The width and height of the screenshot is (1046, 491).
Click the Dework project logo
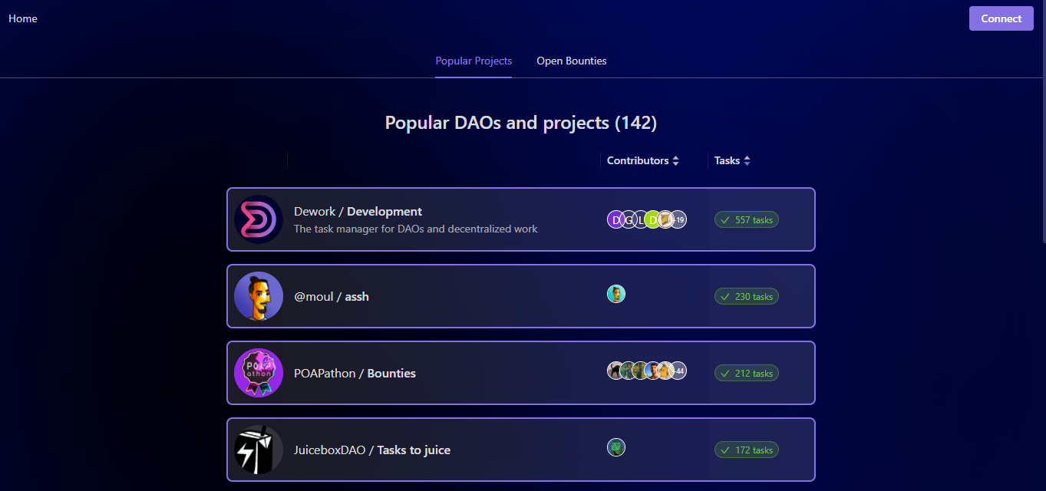[259, 219]
